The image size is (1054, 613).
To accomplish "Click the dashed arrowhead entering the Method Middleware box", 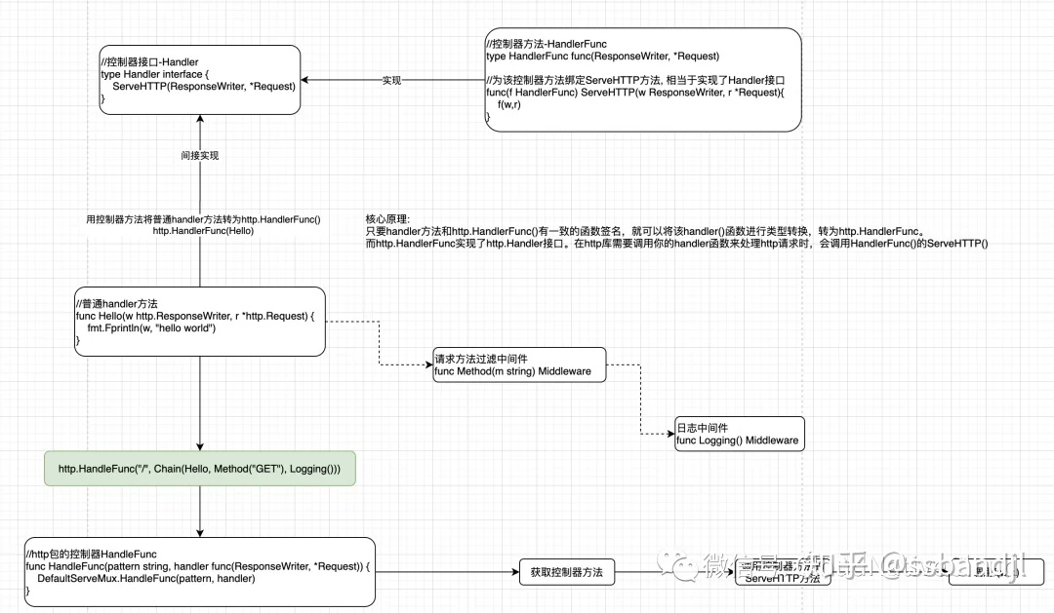I will (428, 364).
